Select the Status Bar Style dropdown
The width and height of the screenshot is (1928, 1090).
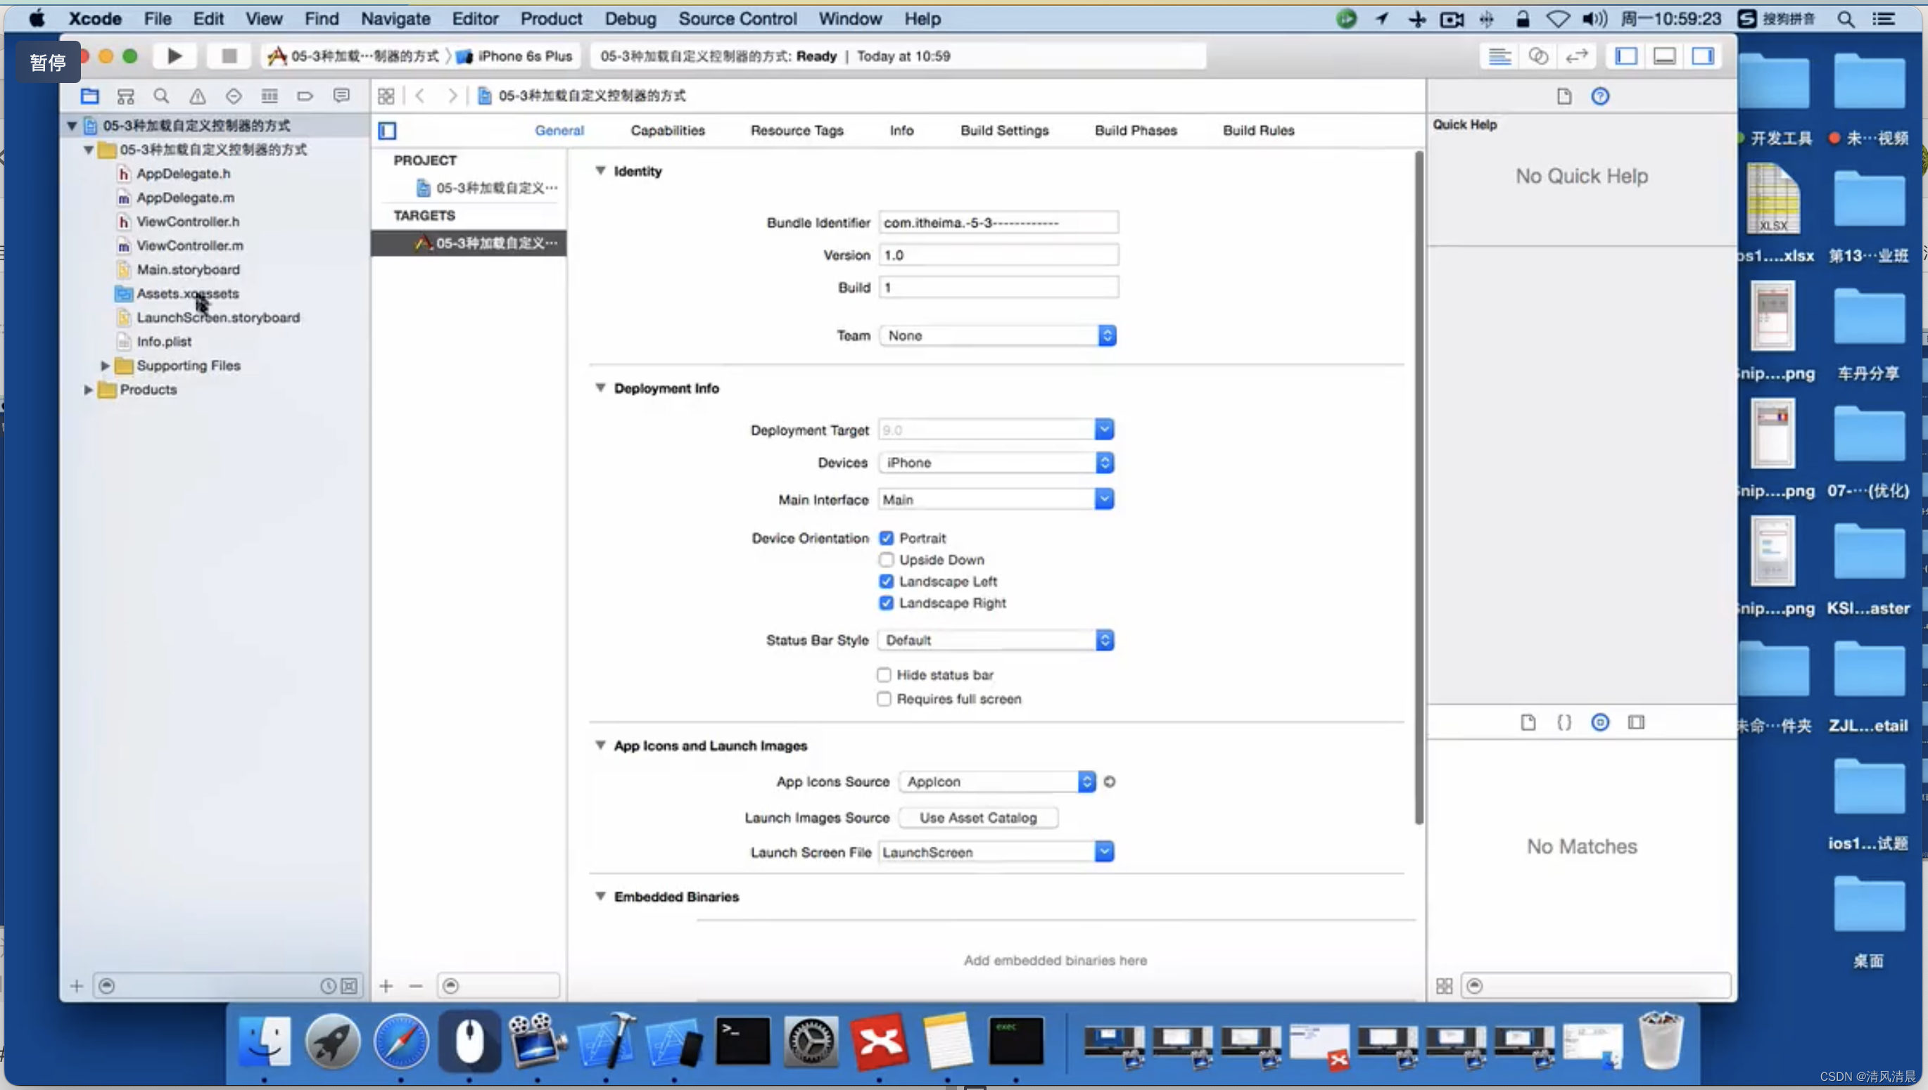point(994,639)
